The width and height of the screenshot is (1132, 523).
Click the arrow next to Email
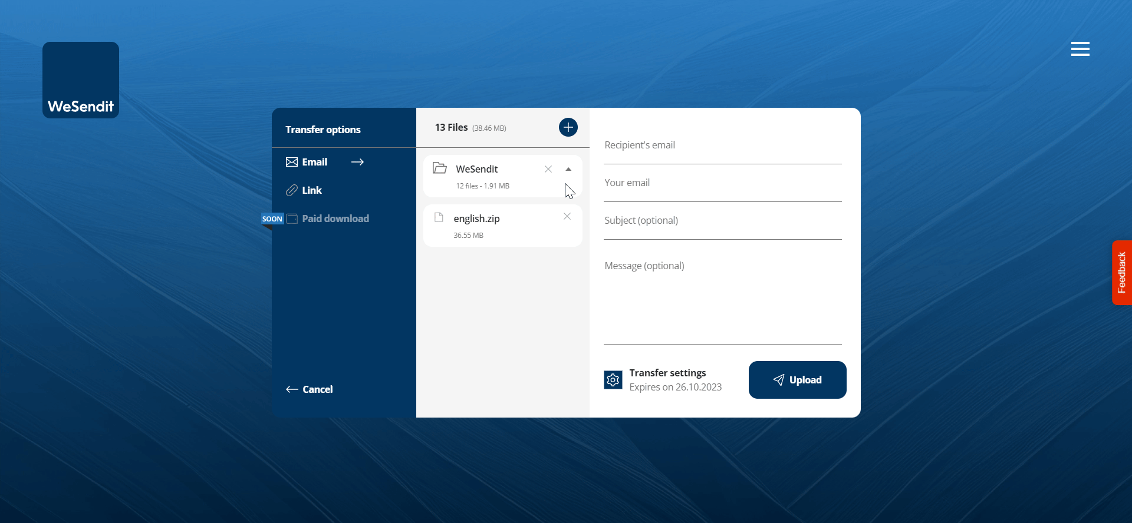pos(357,162)
